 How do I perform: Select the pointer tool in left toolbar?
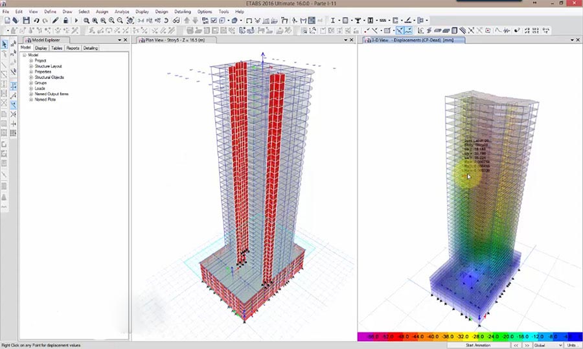[4, 44]
